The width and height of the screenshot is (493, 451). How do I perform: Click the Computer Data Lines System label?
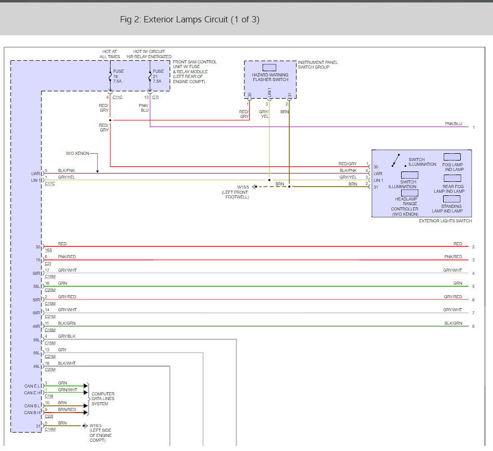tap(103, 399)
